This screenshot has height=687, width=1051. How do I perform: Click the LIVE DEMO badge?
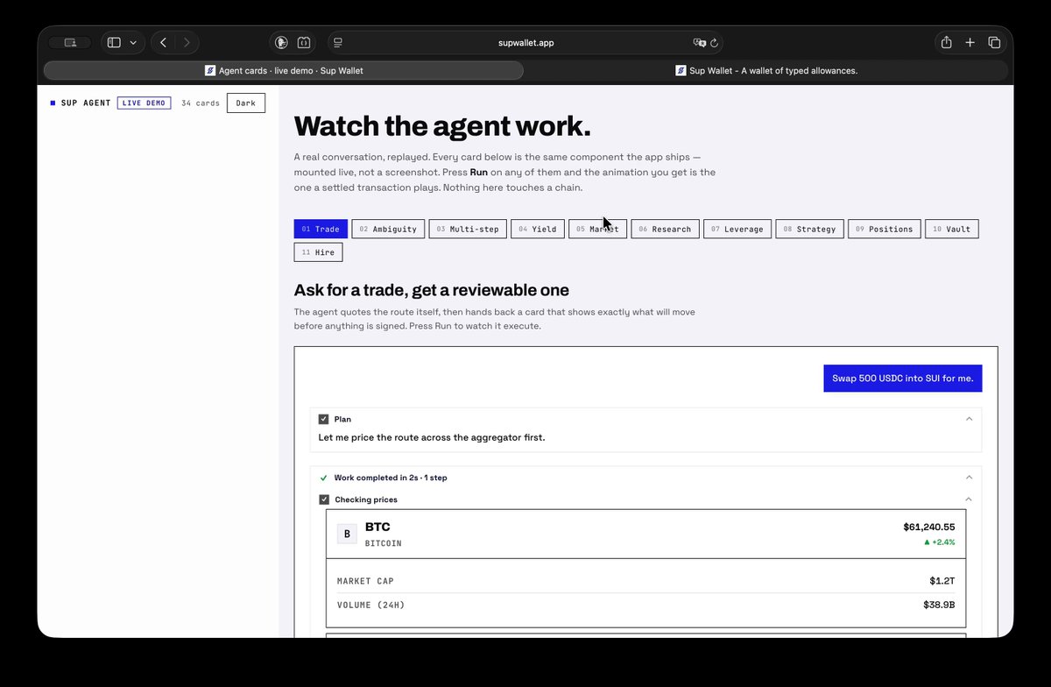(144, 103)
